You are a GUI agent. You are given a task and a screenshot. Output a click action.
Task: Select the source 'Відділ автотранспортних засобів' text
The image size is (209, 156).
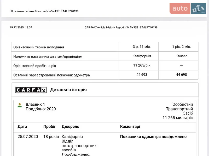(x=79, y=146)
